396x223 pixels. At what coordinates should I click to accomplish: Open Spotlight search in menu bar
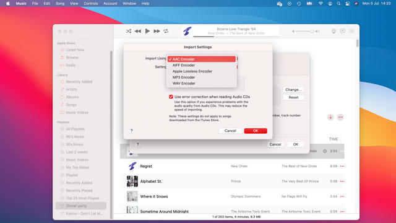click(x=338, y=4)
